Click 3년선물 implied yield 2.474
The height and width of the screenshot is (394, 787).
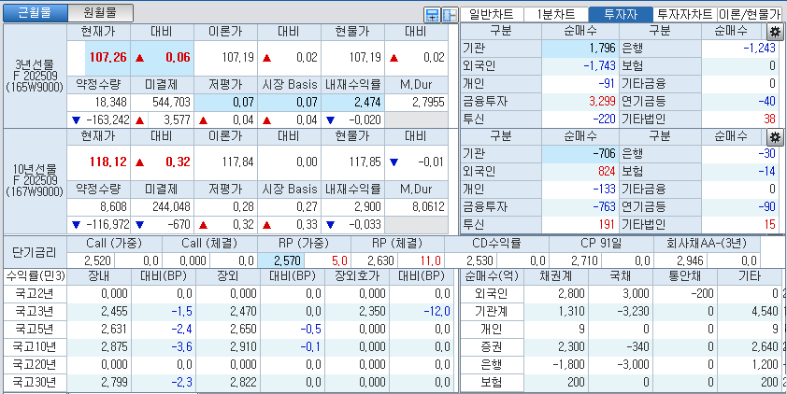pyautogui.click(x=353, y=103)
